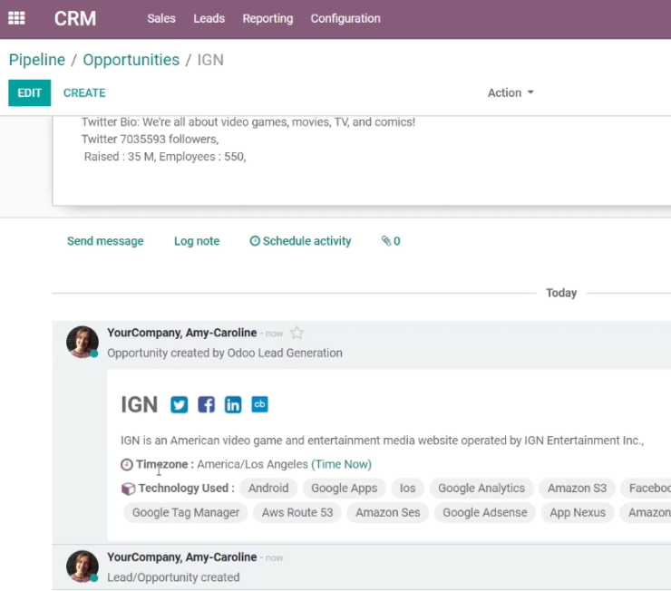Click the CRM app title
Image resolution: width=671 pixels, height=591 pixels.
tap(75, 18)
